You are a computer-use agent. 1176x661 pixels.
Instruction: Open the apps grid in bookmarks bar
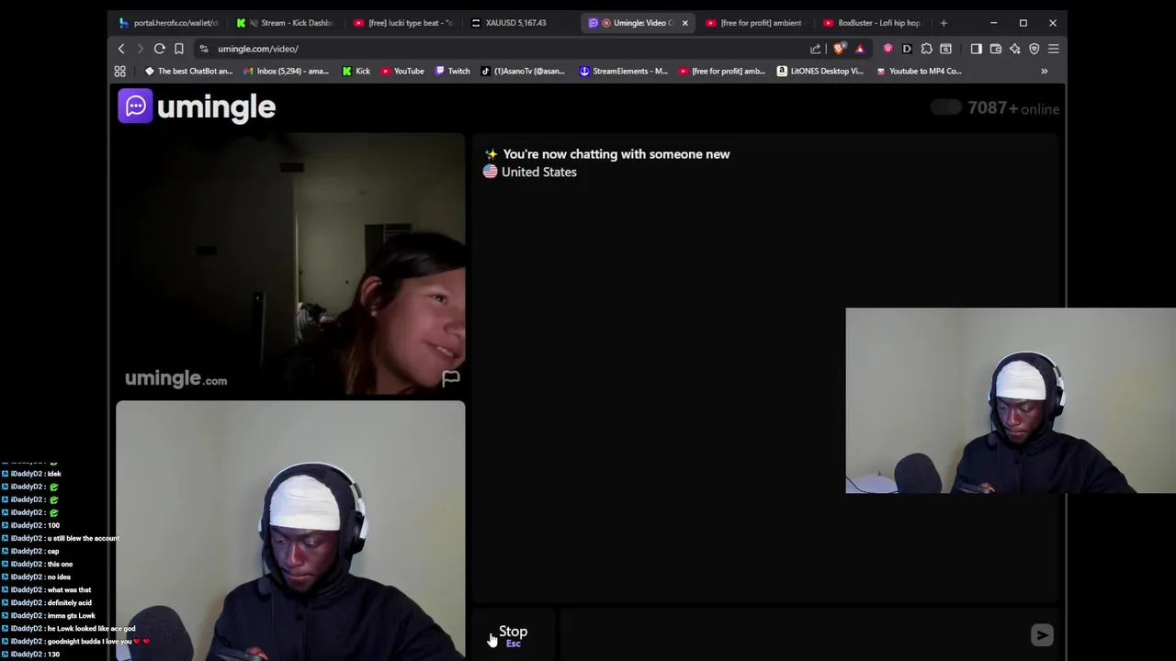[119, 71]
